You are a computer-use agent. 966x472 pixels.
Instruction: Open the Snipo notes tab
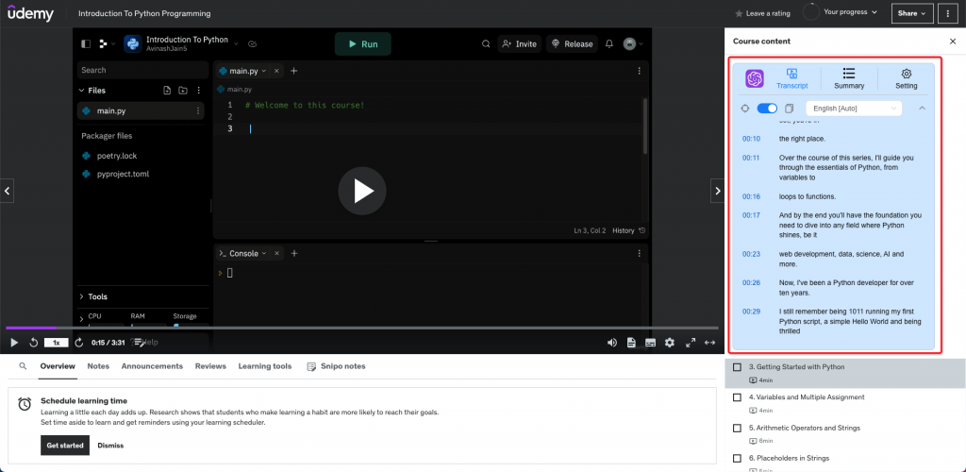coord(337,366)
